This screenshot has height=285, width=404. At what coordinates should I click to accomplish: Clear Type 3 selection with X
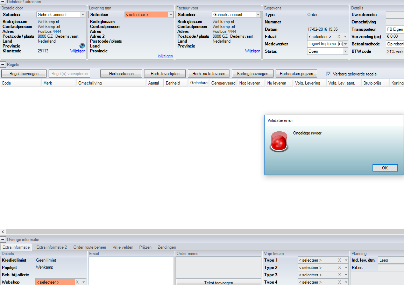click(x=339, y=275)
